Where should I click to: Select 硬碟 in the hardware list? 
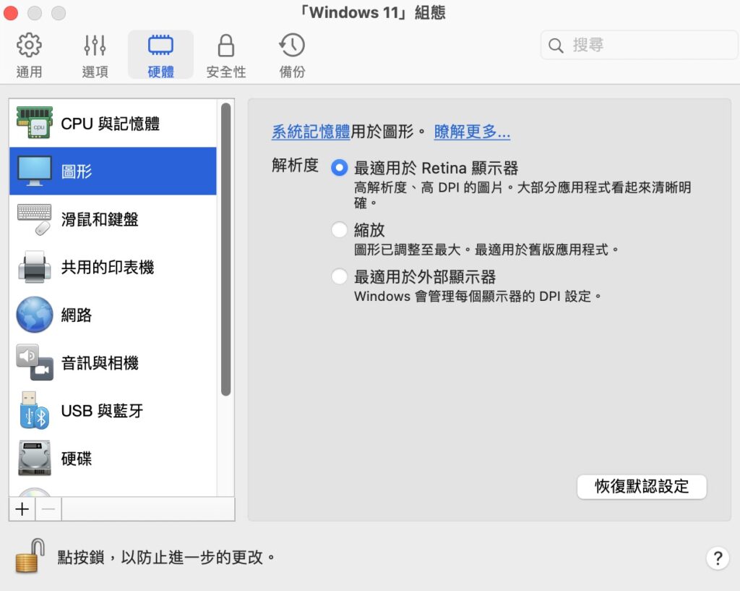[113, 458]
